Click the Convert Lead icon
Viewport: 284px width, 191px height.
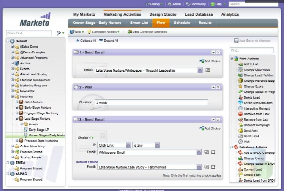coord(240,169)
